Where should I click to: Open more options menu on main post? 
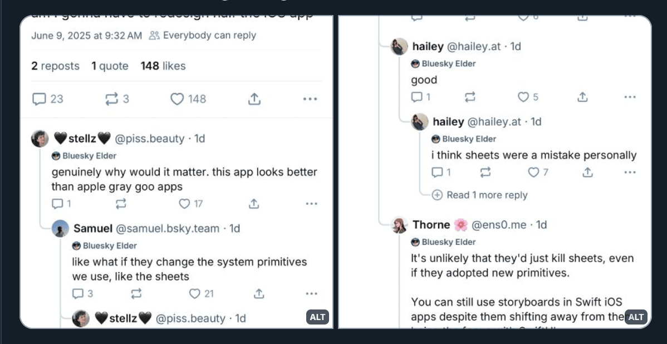pos(310,99)
